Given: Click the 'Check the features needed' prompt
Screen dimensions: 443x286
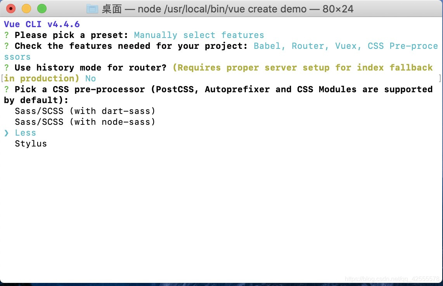Looking at the screenshot, I should [x=131, y=46].
